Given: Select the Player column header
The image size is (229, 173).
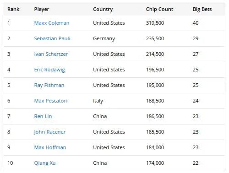Looking at the screenshot, I should tap(42, 10).
